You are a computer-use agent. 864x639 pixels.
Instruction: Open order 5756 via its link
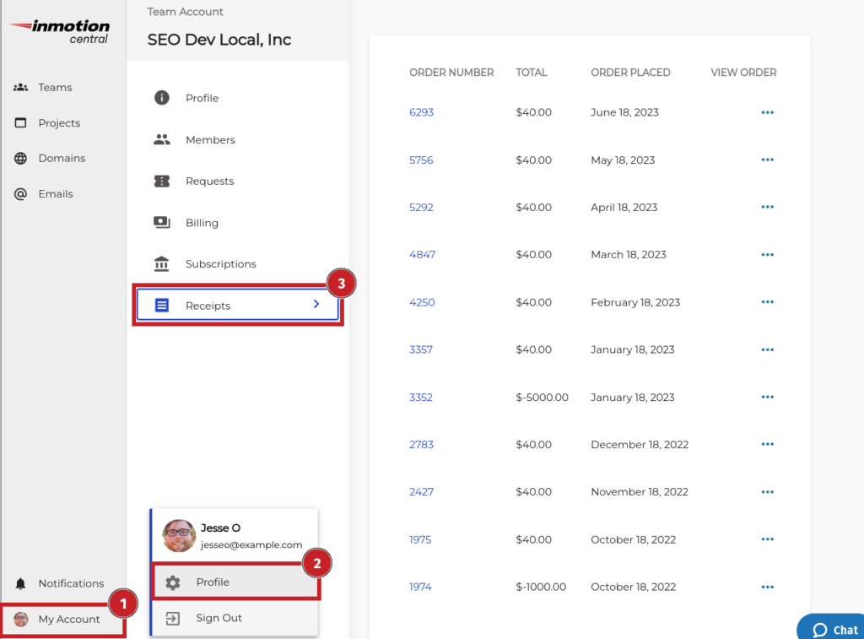pyautogui.click(x=421, y=160)
